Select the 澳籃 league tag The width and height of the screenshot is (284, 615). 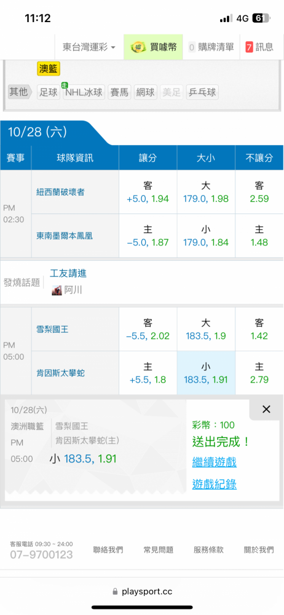[x=49, y=69]
